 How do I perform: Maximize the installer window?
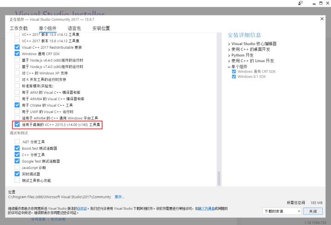(x=321, y=3)
